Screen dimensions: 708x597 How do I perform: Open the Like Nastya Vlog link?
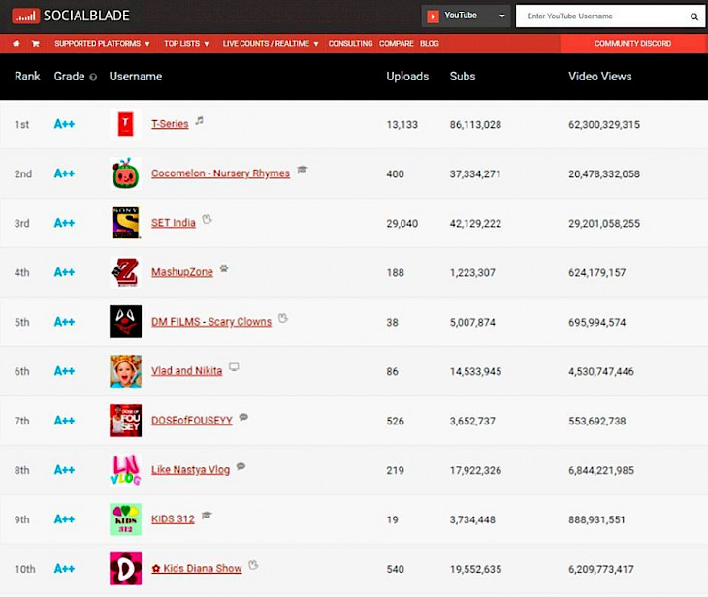click(190, 470)
